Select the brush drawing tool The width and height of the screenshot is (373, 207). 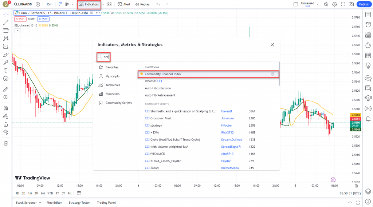coord(6,55)
